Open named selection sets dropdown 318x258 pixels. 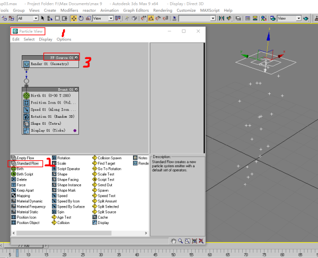197,18
